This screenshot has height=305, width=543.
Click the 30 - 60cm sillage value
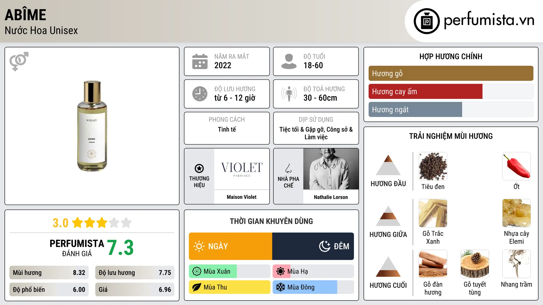[320, 98]
